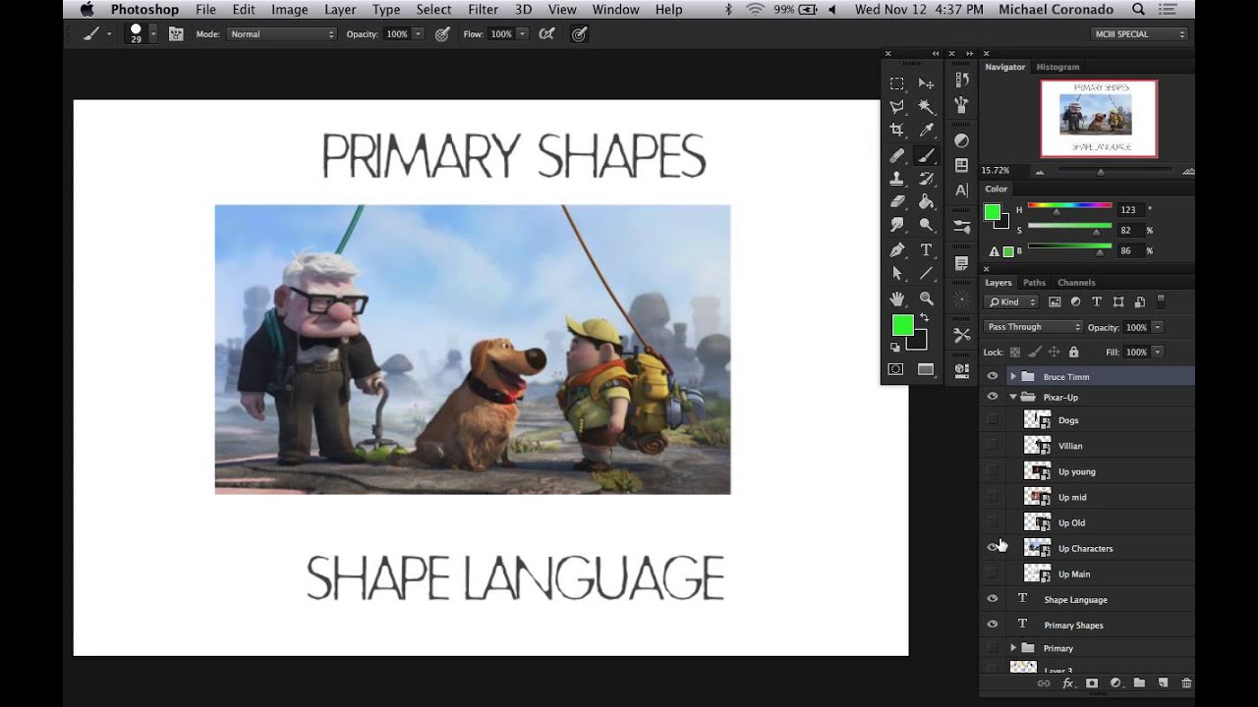This screenshot has width=1258, height=707.
Task: Open the History panel icon
Action: 961,81
